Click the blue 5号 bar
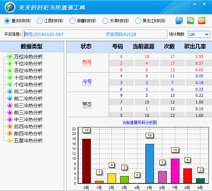This screenshot has width=212, height=191. pos(150,164)
